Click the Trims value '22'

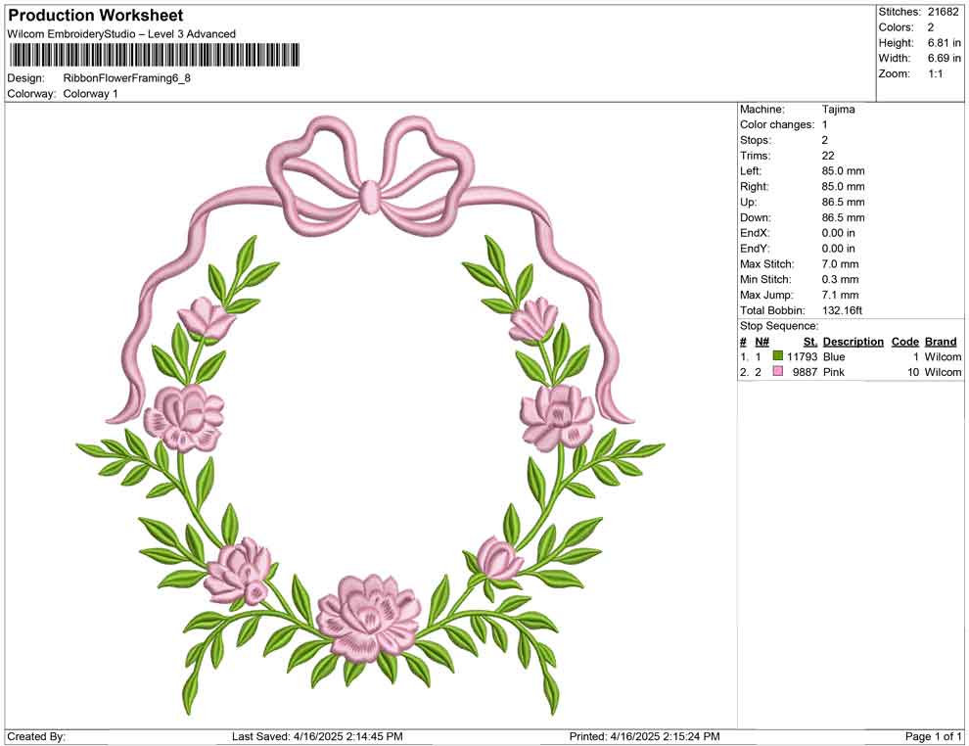(828, 156)
